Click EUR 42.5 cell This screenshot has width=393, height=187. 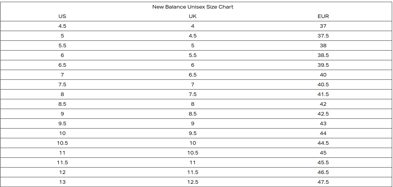coord(323,114)
